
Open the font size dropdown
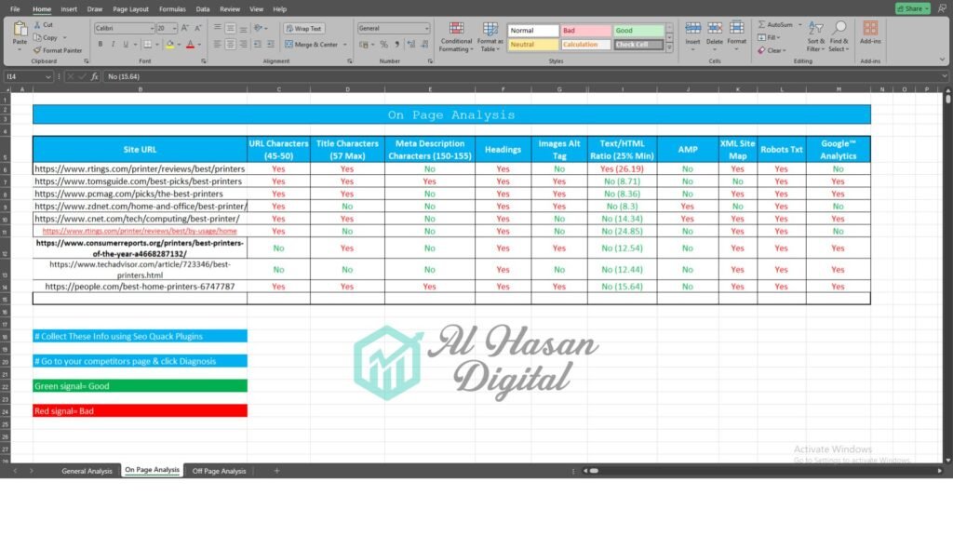coord(174,29)
